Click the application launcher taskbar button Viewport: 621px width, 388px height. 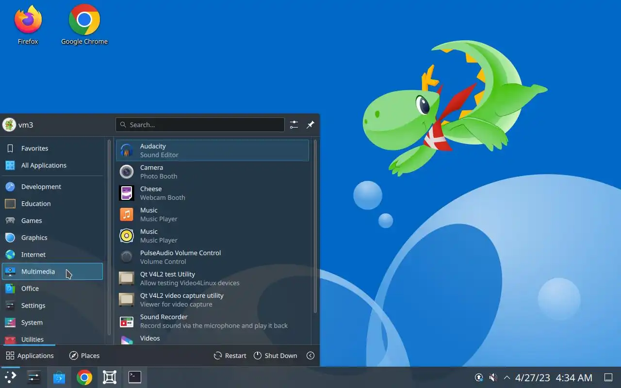(10, 377)
